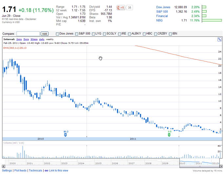Click the EMA(360,1w) indicator label
The height and width of the screenshot is (175, 224).
pyautogui.click(x=15, y=48)
